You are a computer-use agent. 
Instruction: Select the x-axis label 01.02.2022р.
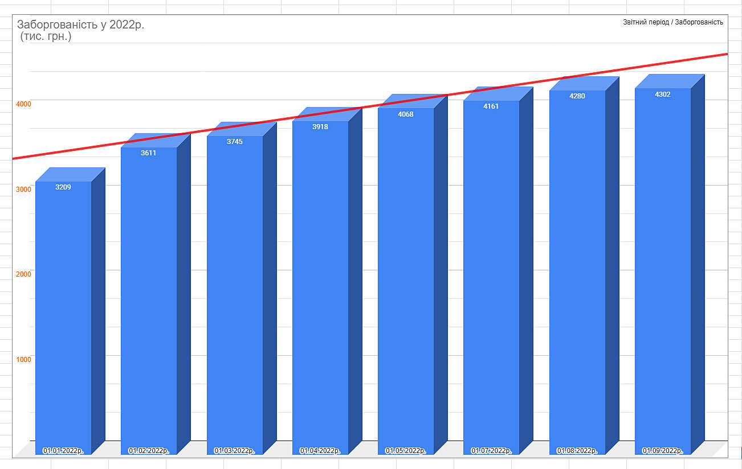point(149,450)
